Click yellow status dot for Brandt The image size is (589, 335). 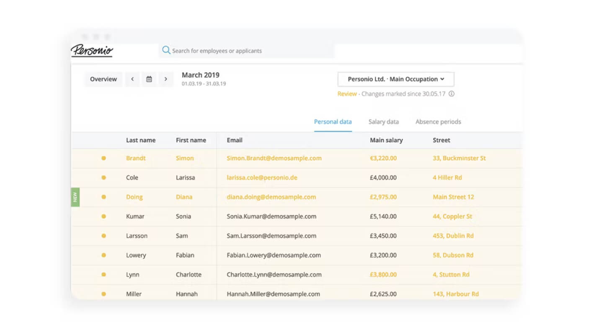coord(103,158)
